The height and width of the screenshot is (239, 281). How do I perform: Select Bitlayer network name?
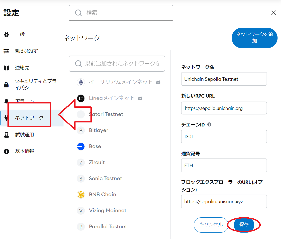pyautogui.click(x=98, y=130)
